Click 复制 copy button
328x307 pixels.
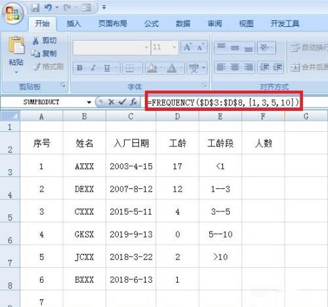click(44, 53)
